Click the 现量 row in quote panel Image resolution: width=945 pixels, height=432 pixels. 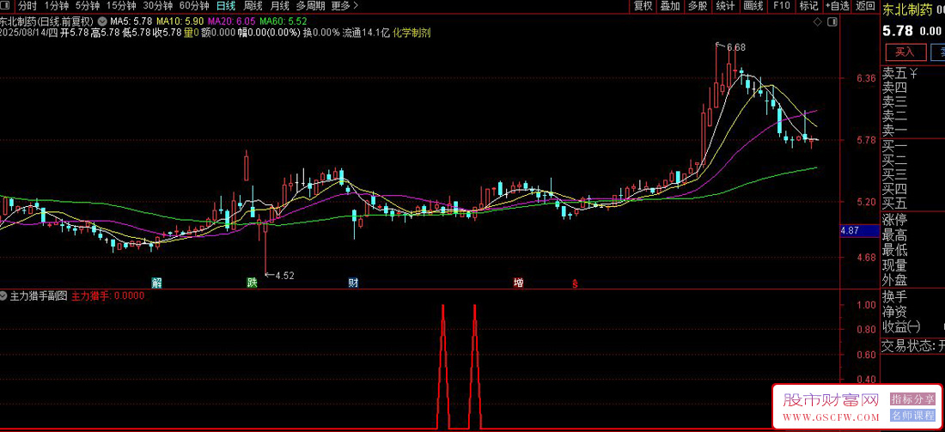(x=913, y=265)
